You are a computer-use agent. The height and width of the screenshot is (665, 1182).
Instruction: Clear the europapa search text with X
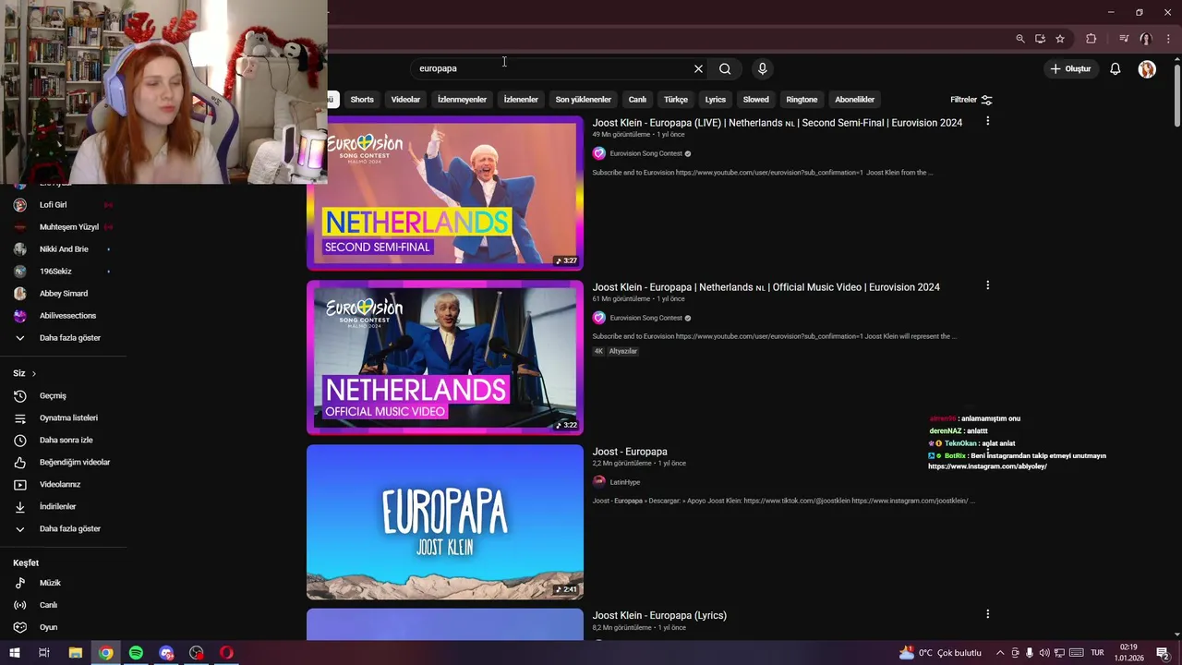click(x=698, y=68)
